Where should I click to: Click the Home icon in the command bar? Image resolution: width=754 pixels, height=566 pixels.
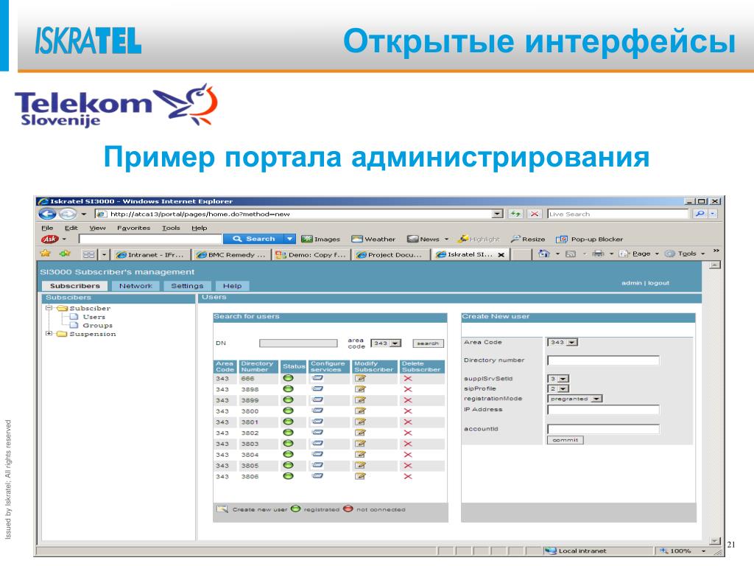pyautogui.click(x=544, y=254)
